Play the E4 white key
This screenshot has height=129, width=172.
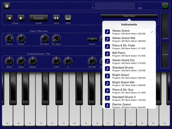click(120, 118)
